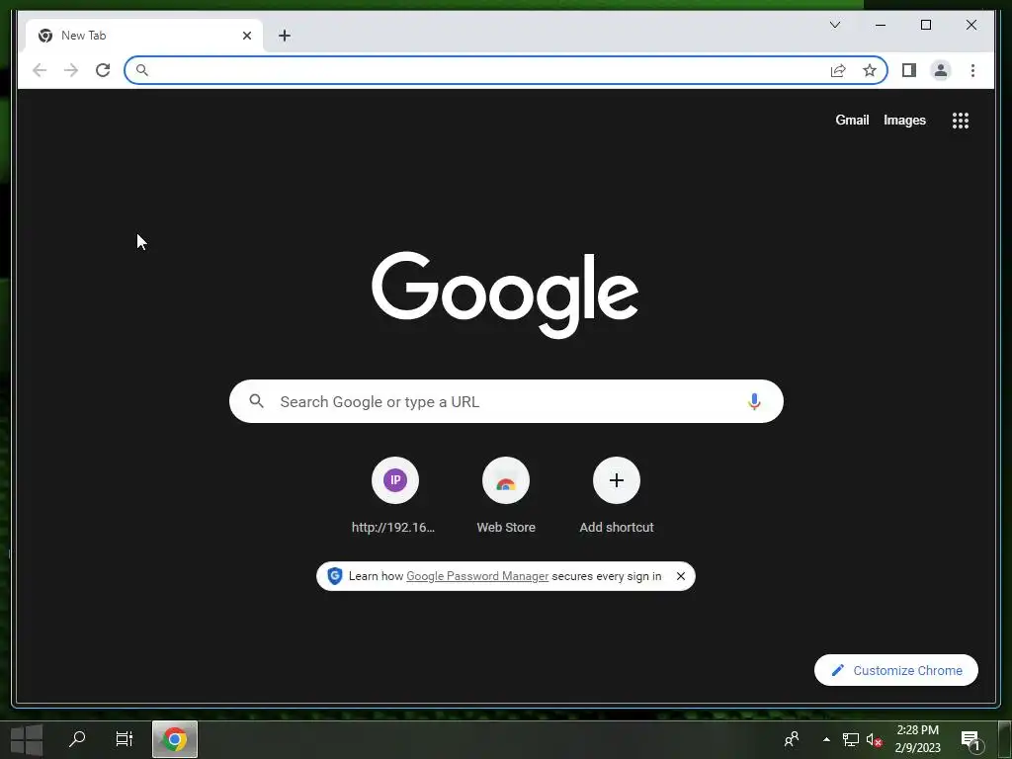
Task: Show hidden system tray icons
Action: 826,739
